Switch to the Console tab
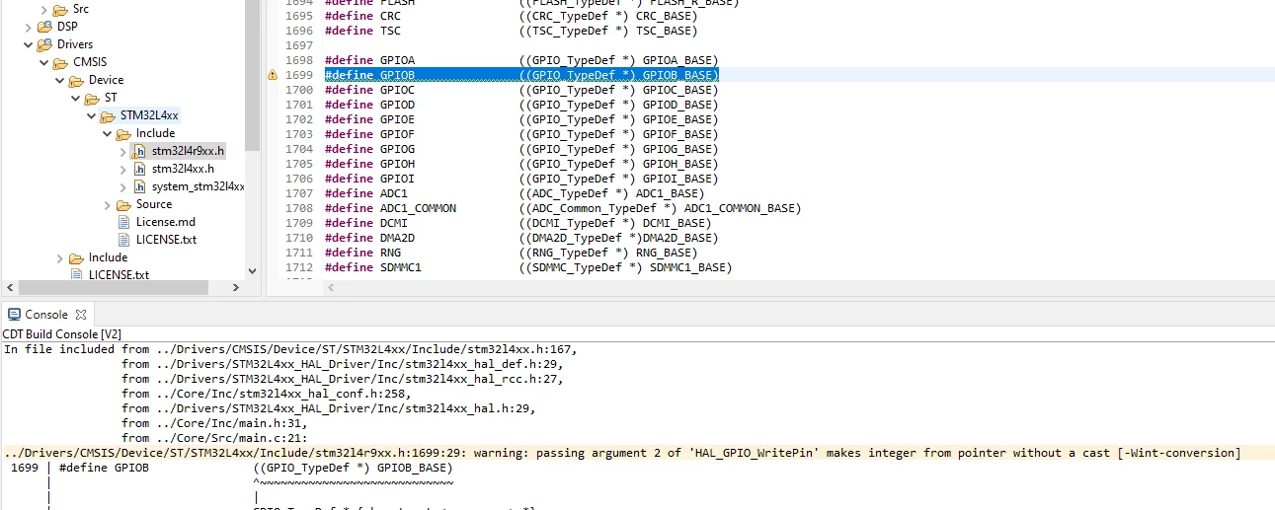The height and width of the screenshot is (510, 1275). [46, 315]
